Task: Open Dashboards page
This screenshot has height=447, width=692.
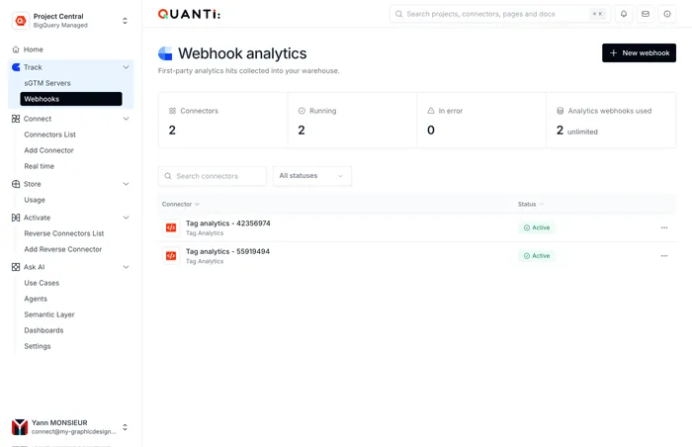Action: click(x=43, y=330)
